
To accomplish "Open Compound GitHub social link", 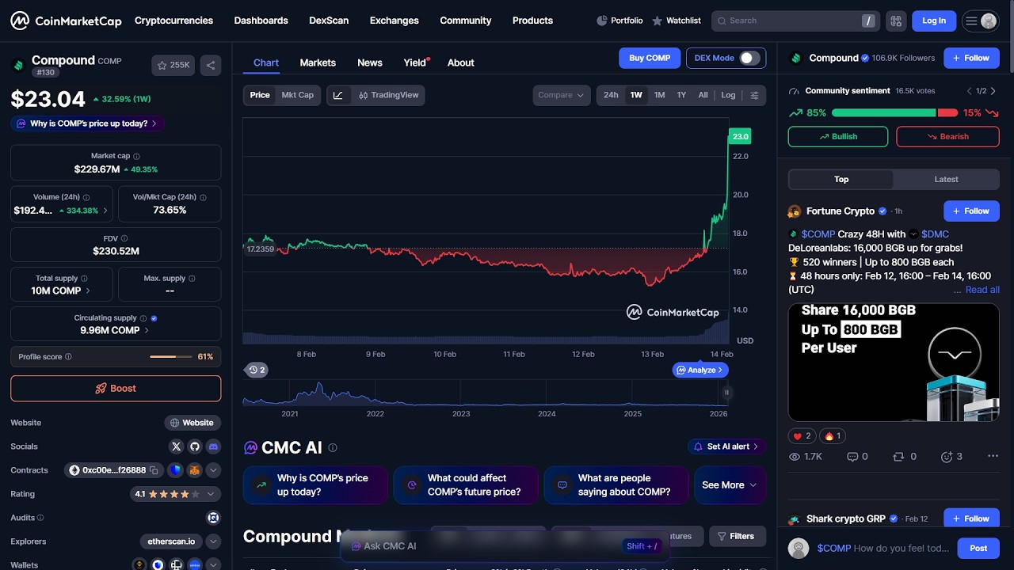I will click(x=195, y=446).
